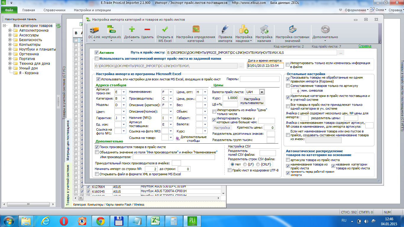Viewport: 404px width, 227px height.
Task: Toggle the Активен checkbox
Action: [x=96, y=52]
